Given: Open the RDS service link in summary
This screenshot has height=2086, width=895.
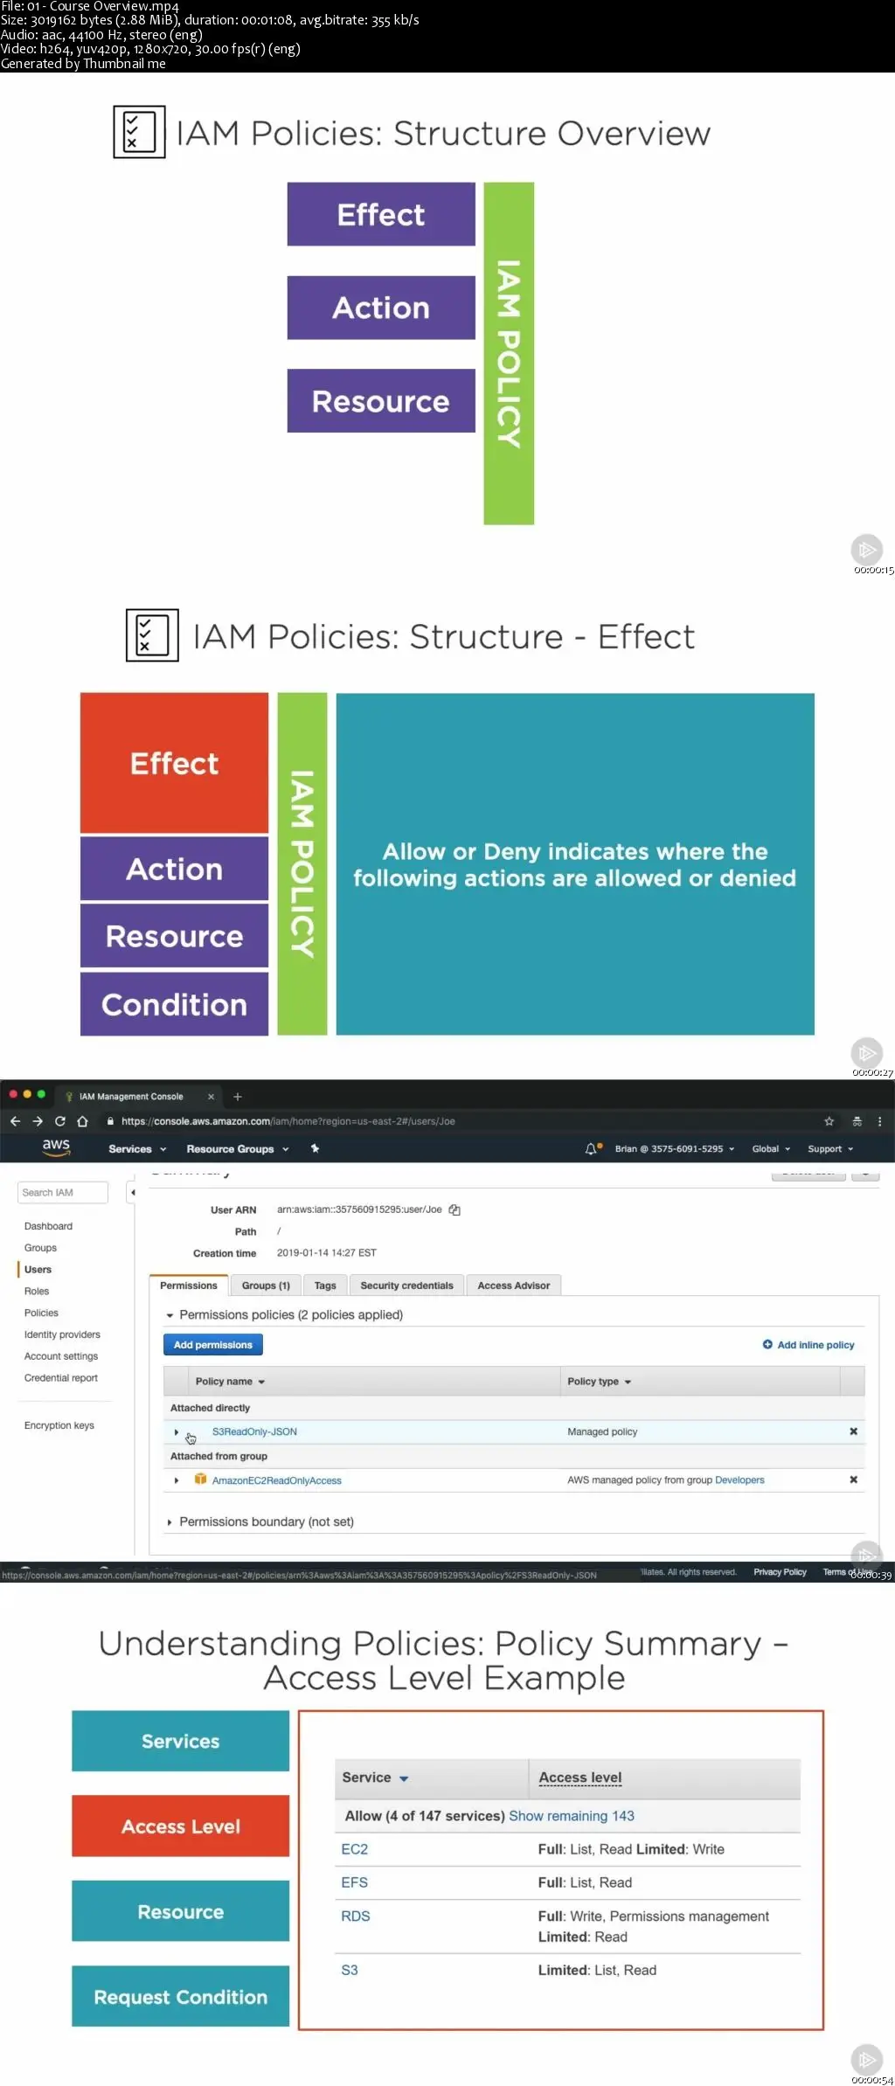Looking at the screenshot, I should (356, 1916).
